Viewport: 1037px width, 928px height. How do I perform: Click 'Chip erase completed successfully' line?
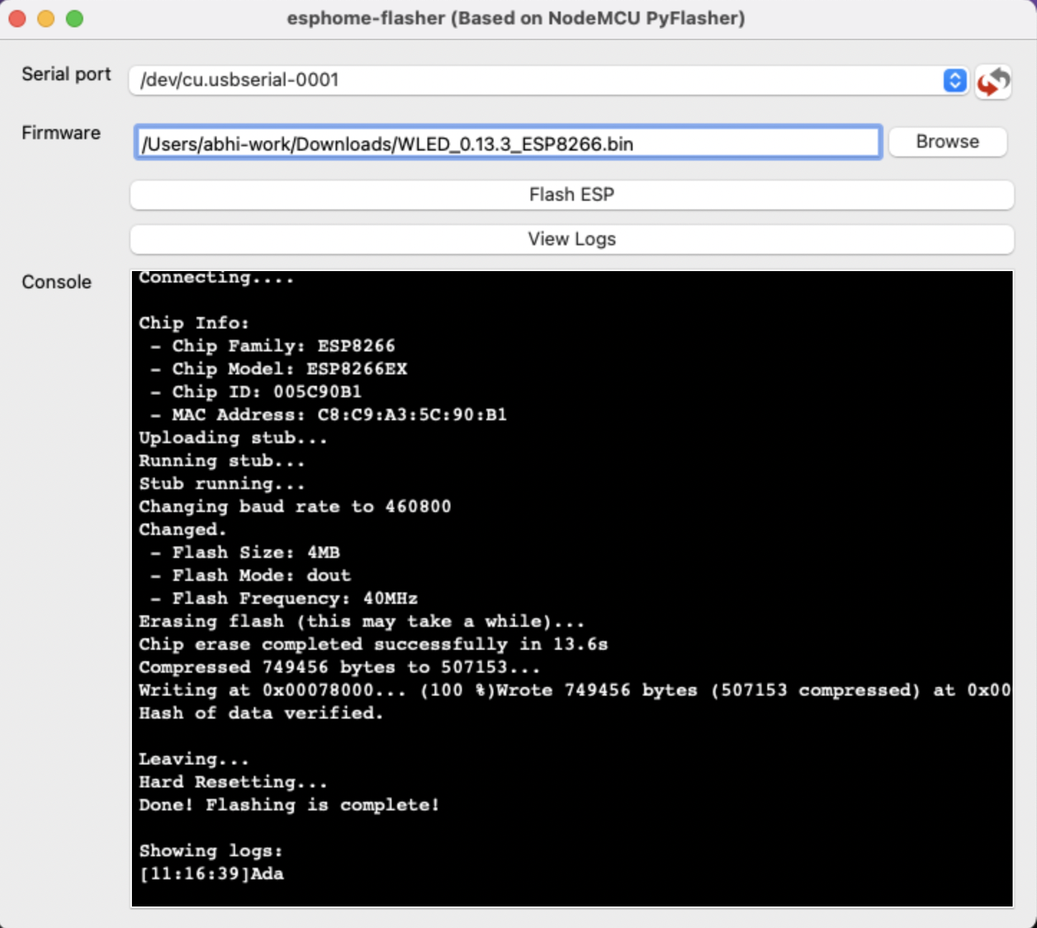[x=373, y=644]
